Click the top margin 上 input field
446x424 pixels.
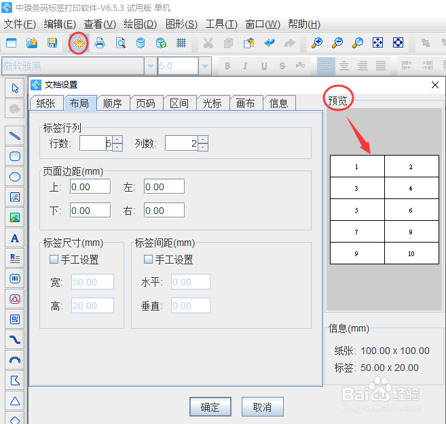coord(90,186)
